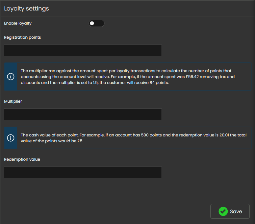The height and width of the screenshot is (224, 255).
Task: Click the Multiplier field label
Action: point(13,101)
